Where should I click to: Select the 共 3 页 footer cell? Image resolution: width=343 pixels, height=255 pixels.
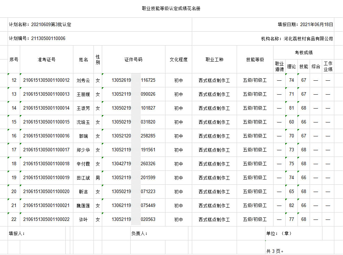click(275, 250)
